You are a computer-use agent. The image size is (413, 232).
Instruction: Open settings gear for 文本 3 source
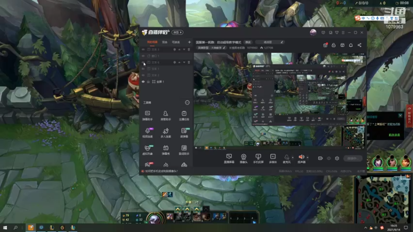coord(174,49)
